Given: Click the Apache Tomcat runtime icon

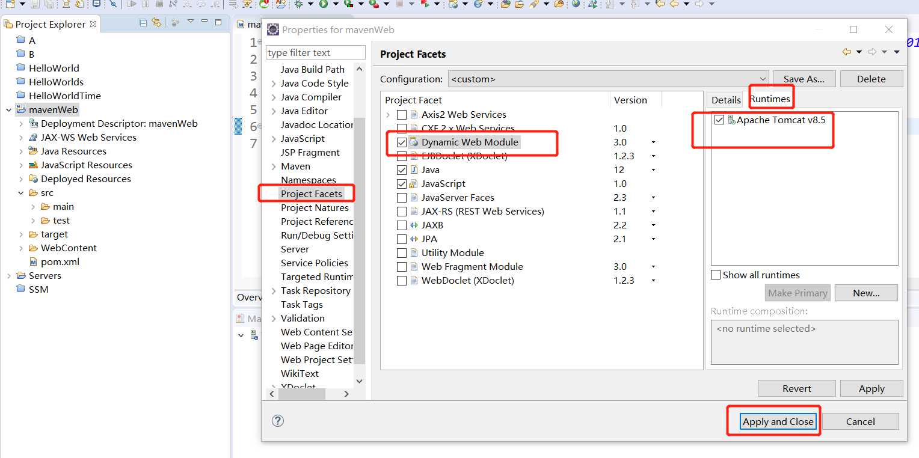Looking at the screenshot, I should pyautogui.click(x=731, y=120).
